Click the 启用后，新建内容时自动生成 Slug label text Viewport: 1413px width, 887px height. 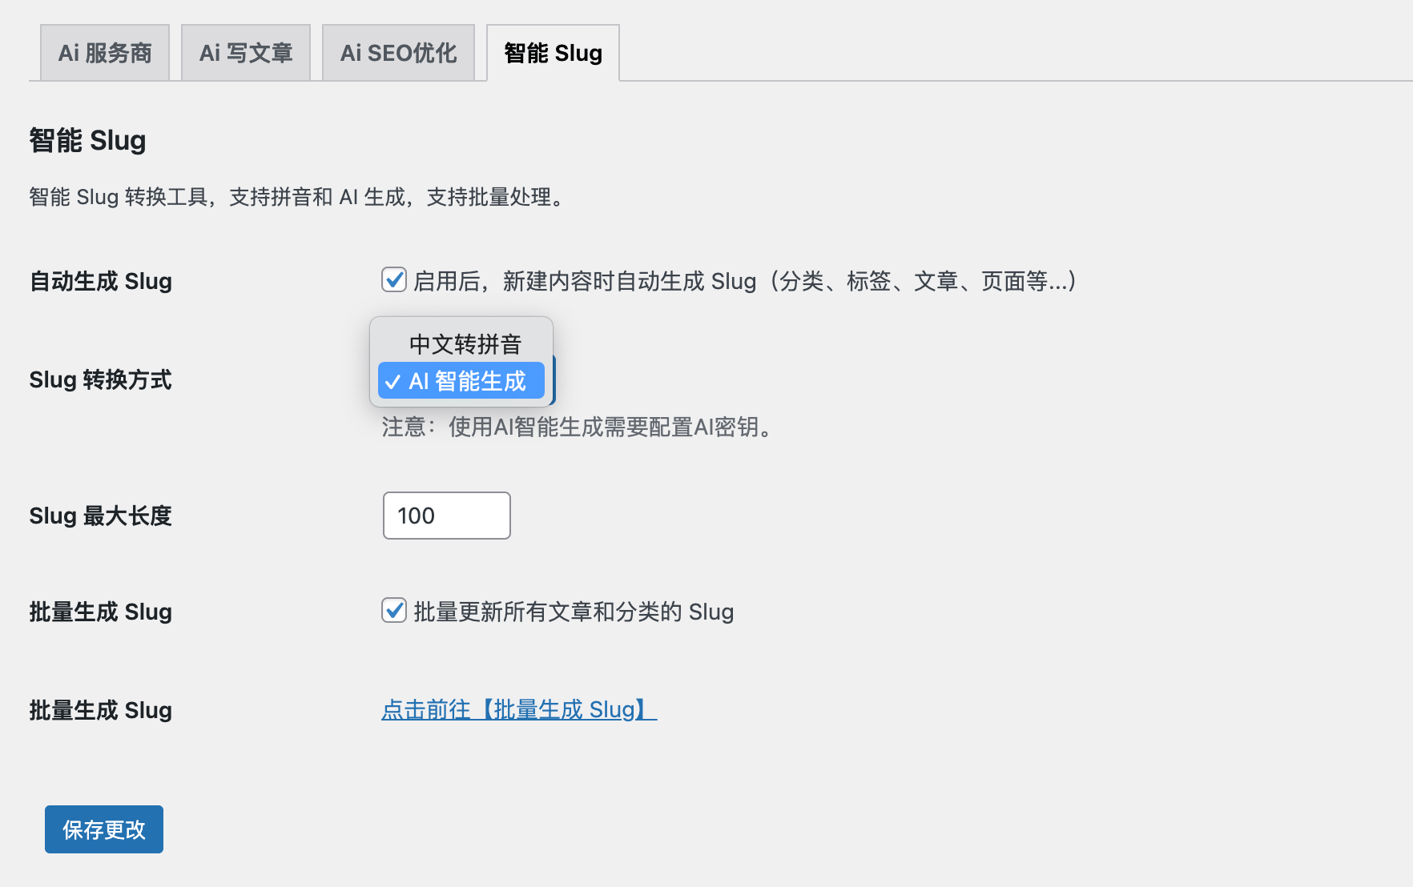745,281
